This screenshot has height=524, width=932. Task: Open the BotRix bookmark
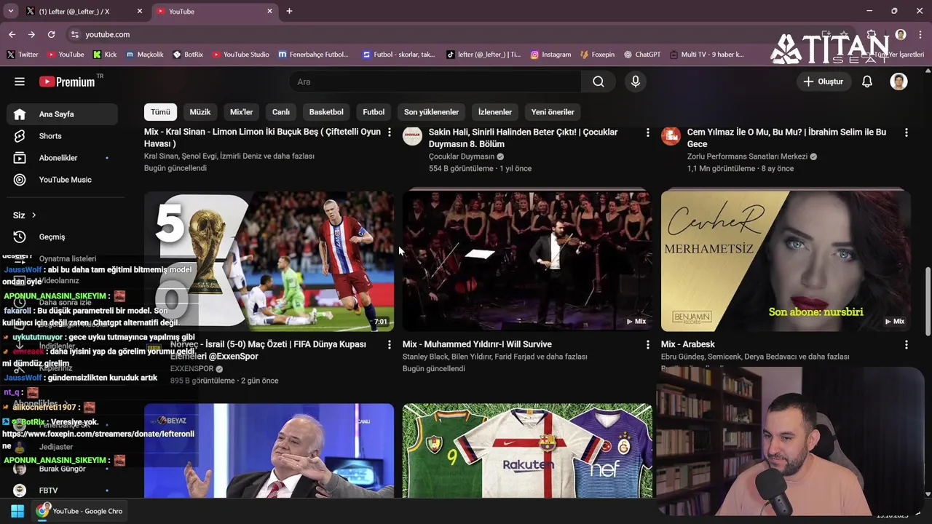click(188, 55)
